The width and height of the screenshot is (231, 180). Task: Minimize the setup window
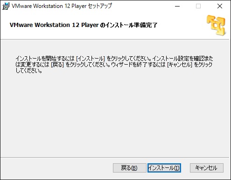coord(177,6)
